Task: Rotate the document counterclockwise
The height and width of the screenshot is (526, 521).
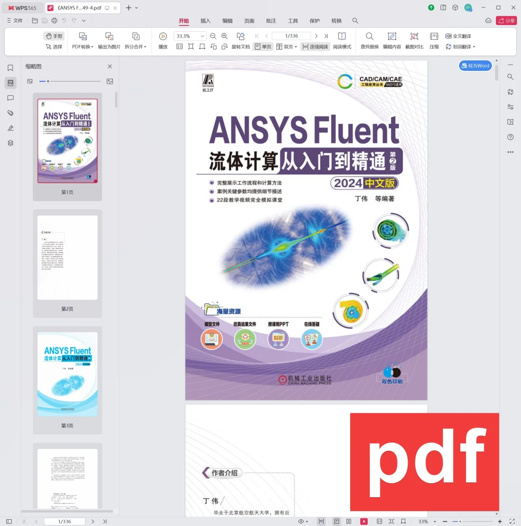Action: point(213,47)
